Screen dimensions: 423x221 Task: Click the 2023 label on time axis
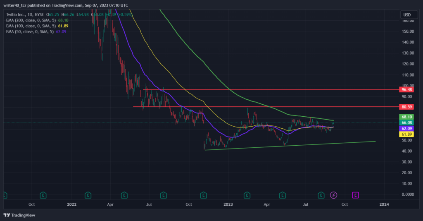pos(228,204)
